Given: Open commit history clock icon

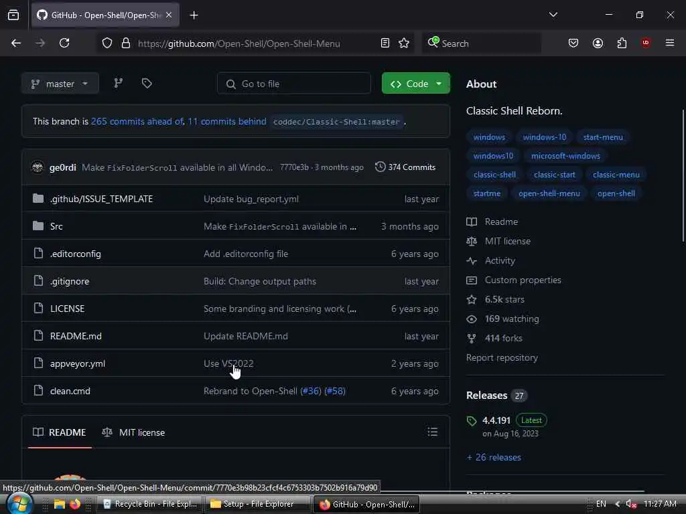Looking at the screenshot, I should pos(381,167).
